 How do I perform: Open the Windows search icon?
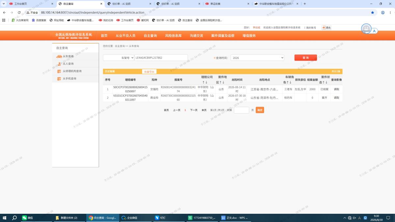point(14,218)
